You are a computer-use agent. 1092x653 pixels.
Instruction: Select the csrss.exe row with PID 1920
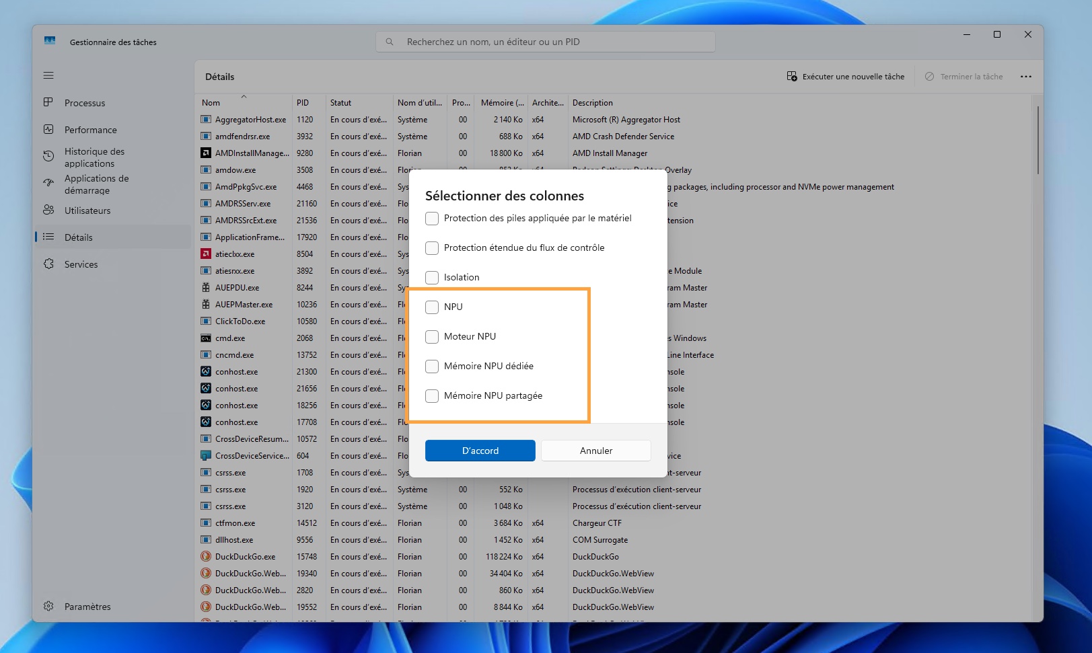click(x=613, y=490)
